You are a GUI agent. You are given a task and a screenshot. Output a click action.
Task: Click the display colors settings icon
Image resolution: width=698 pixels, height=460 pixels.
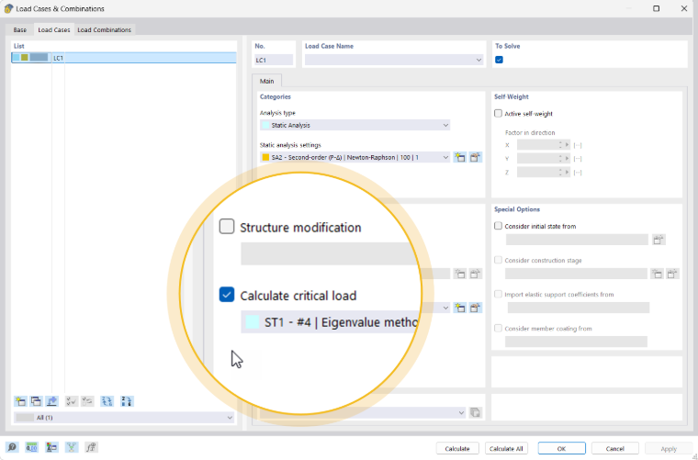[x=51, y=447]
